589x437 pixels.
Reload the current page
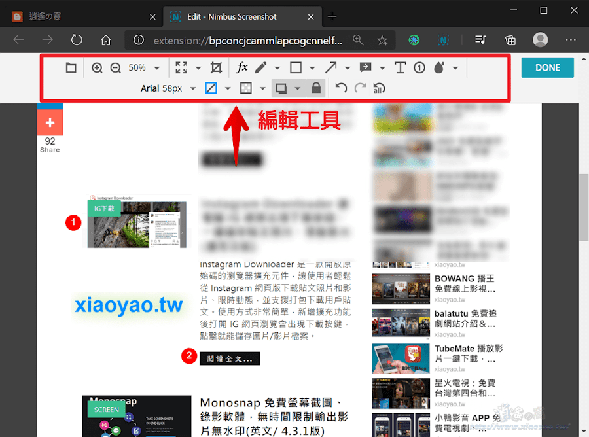[x=77, y=40]
